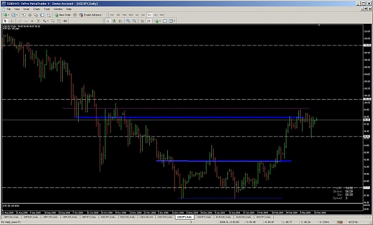Show the Data Window panel

pyautogui.click(x=30, y=15)
